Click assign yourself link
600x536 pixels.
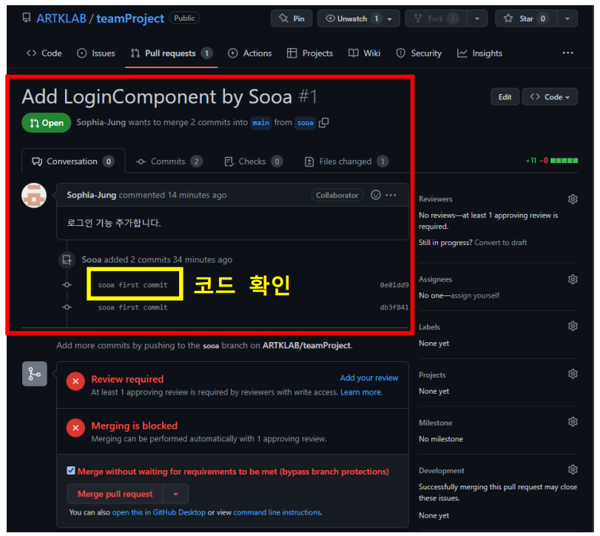tap(475, 295)
